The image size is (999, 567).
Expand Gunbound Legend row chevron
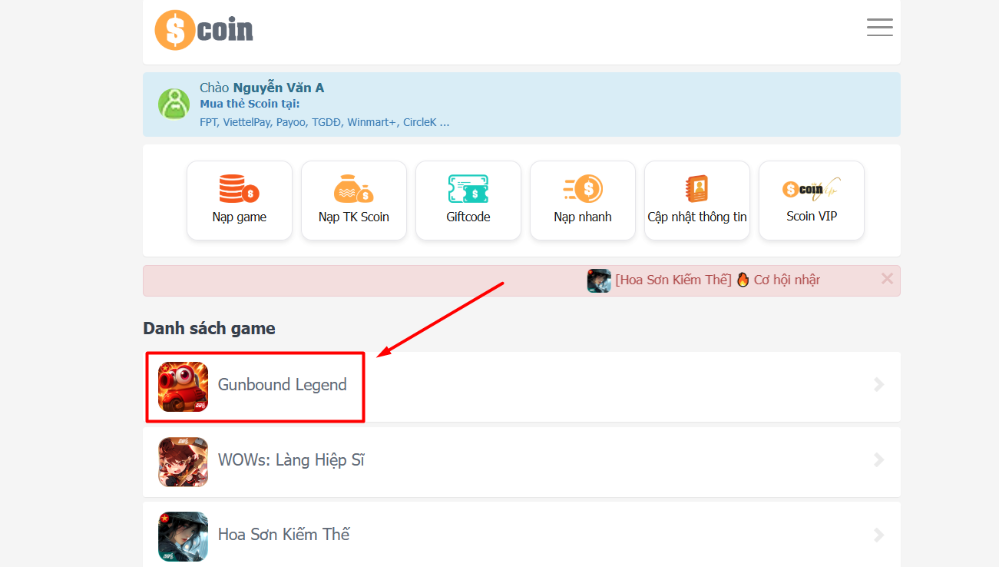879,385
